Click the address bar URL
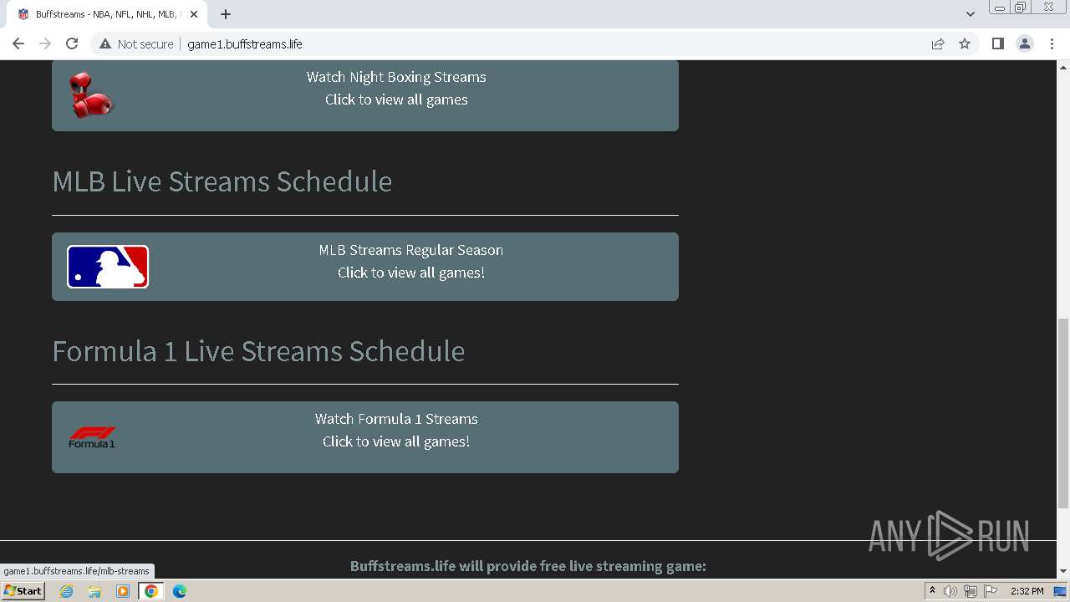This screenshot has height=602, width=1070. (x=245, y=43)
